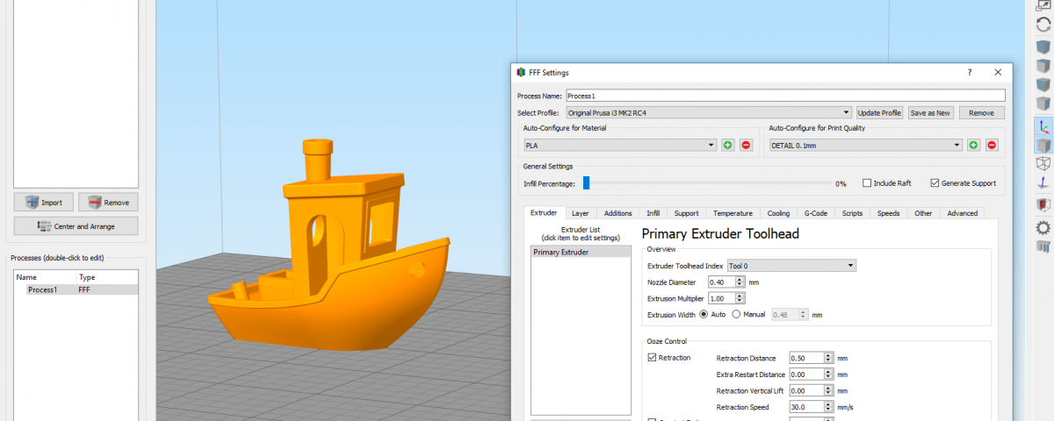Disable the Retraction checkbox
Viewport: 1054px width, 421px height.
[652, 357]
